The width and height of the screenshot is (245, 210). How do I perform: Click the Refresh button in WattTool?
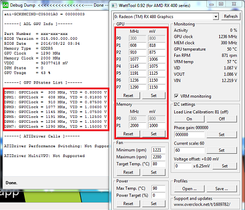(x=231, y=16)
